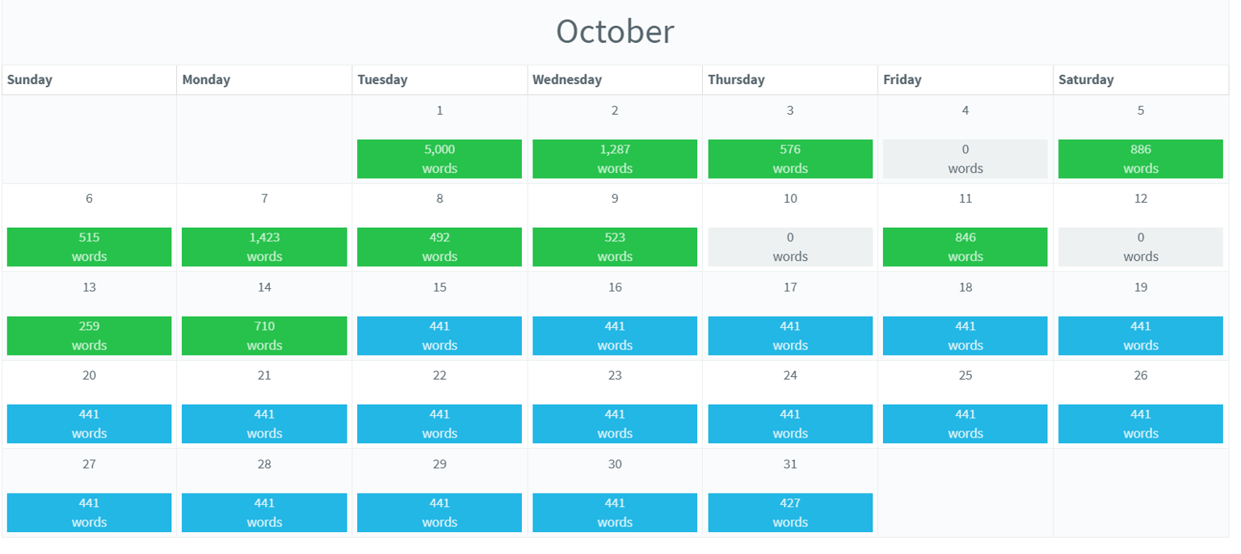Select the 492 words block on October 8
1241x554 pixels.
click(x=440, y=247)
